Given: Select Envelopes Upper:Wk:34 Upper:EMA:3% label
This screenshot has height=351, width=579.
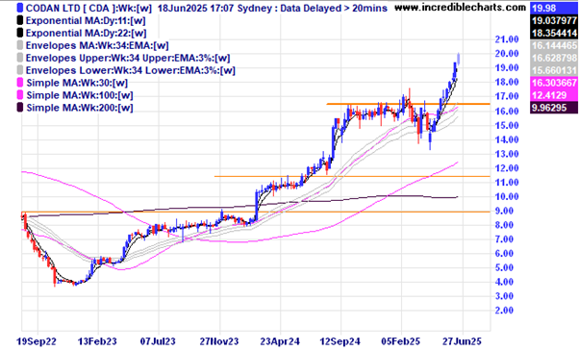Looking at the screenshot, I should coord(128,59).
